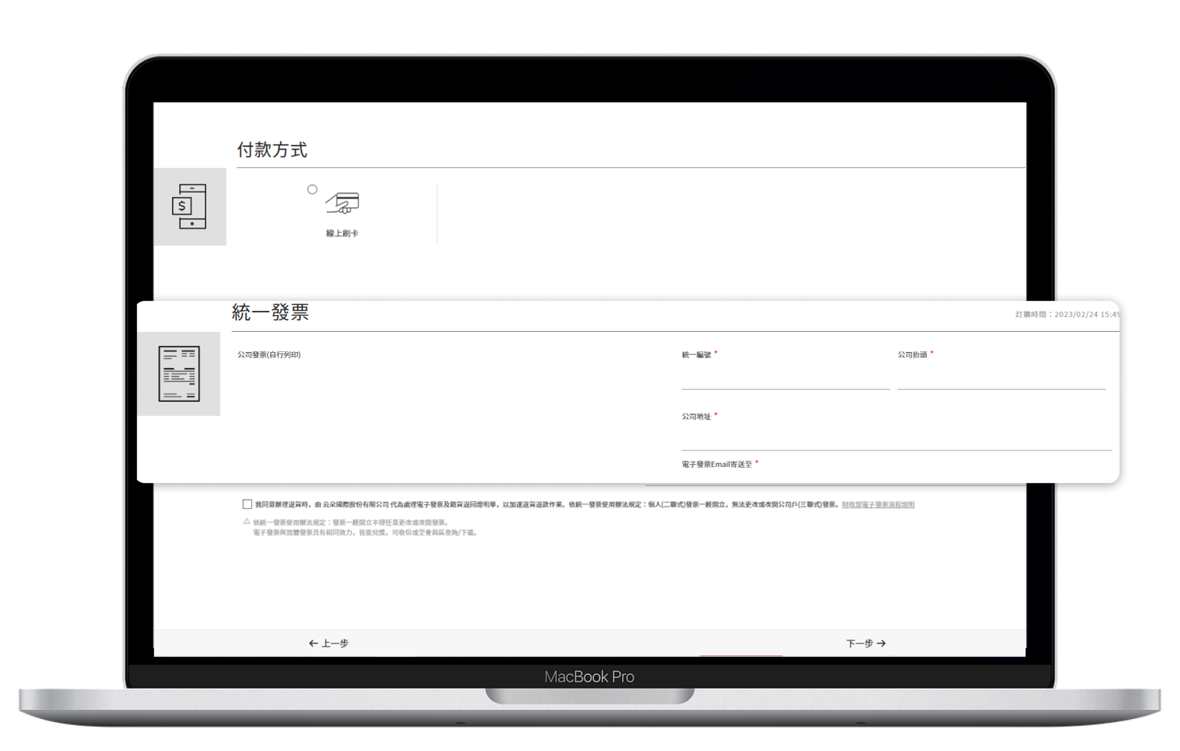This screenshot has height=751, width=1180.
Task: Focus the 公司地址 input field
Action: pyautogui.click(x=896, y=441)
